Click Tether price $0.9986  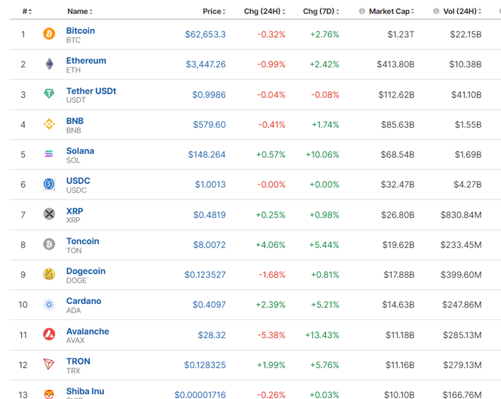[x=209, y=94]
